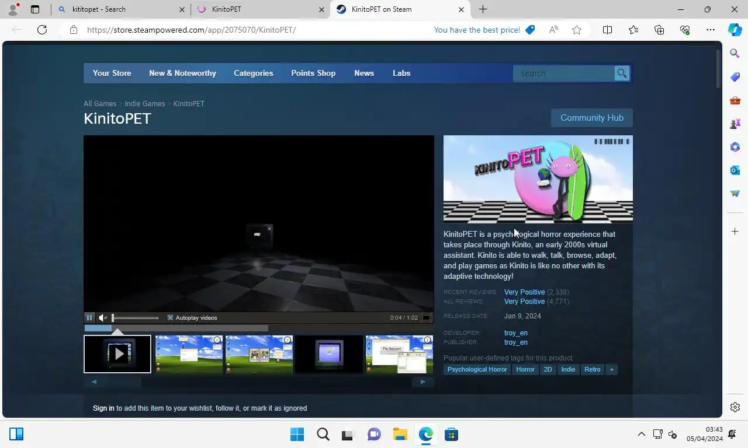Open the Edge sidebar search
Viewport: 748px width, 448px height.
(x=735, y=54)
